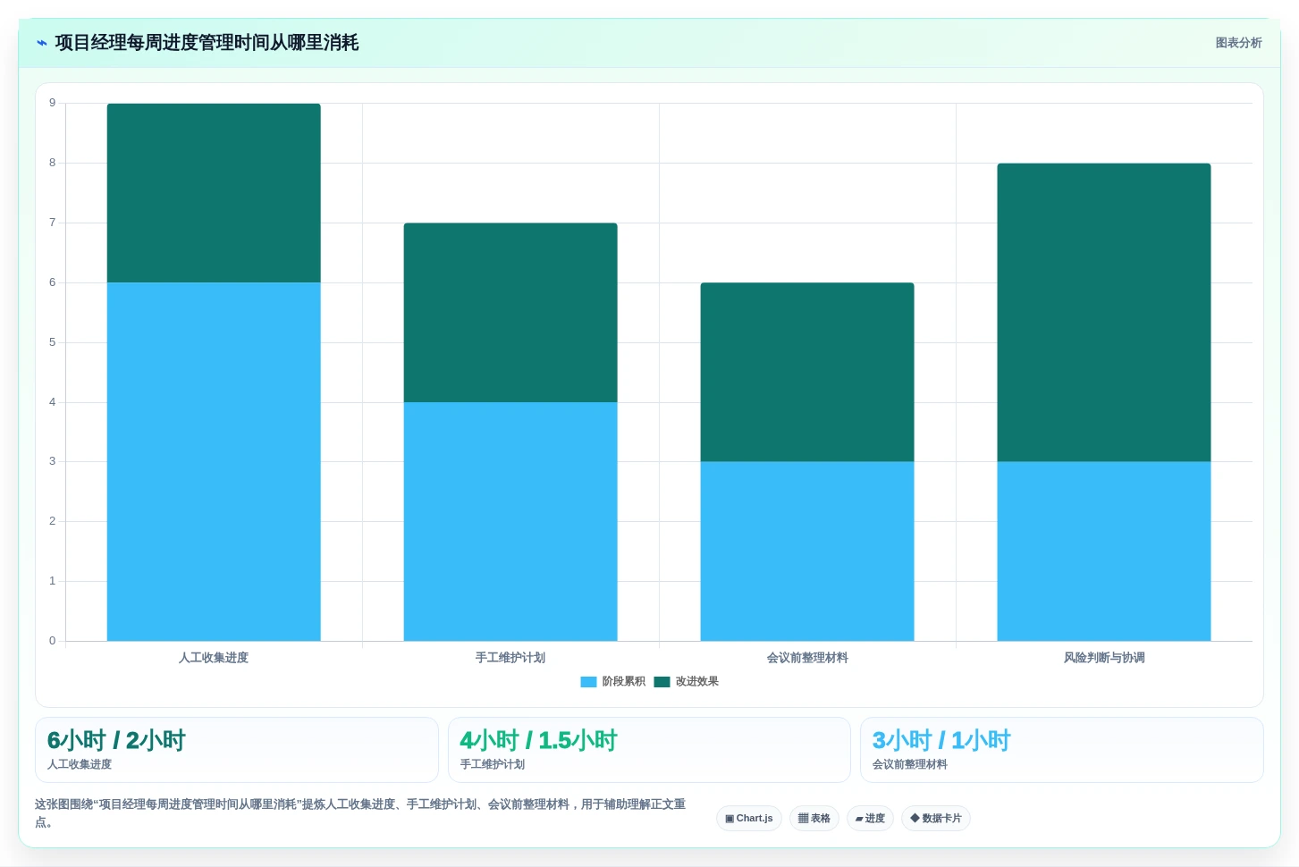Click the green bar segment for 风险判断与协调
The image size is (1299, 867).
(1104, 313)
